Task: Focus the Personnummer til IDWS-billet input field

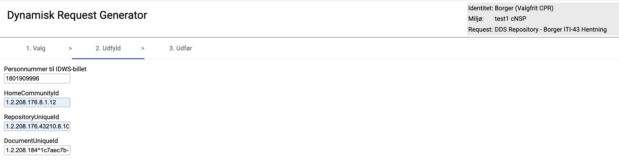Action: pyautogui.click(x=37, y=78)
